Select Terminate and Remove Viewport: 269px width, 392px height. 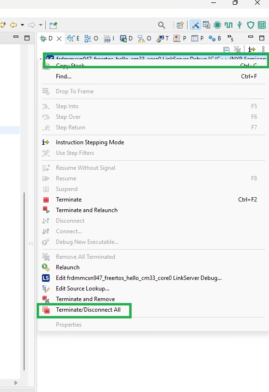pyautogui.click(x=153, y=299)
